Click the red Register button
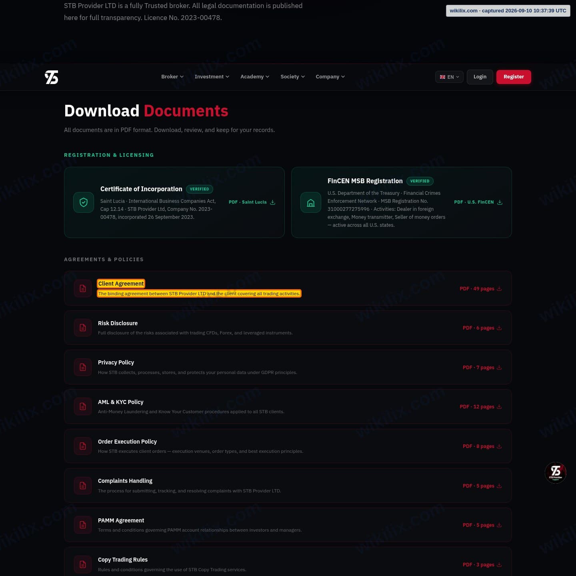Viewport: 576px width, 576px height. coord(514,77)
